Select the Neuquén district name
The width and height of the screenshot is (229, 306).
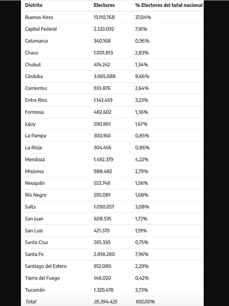click(35, 183)
